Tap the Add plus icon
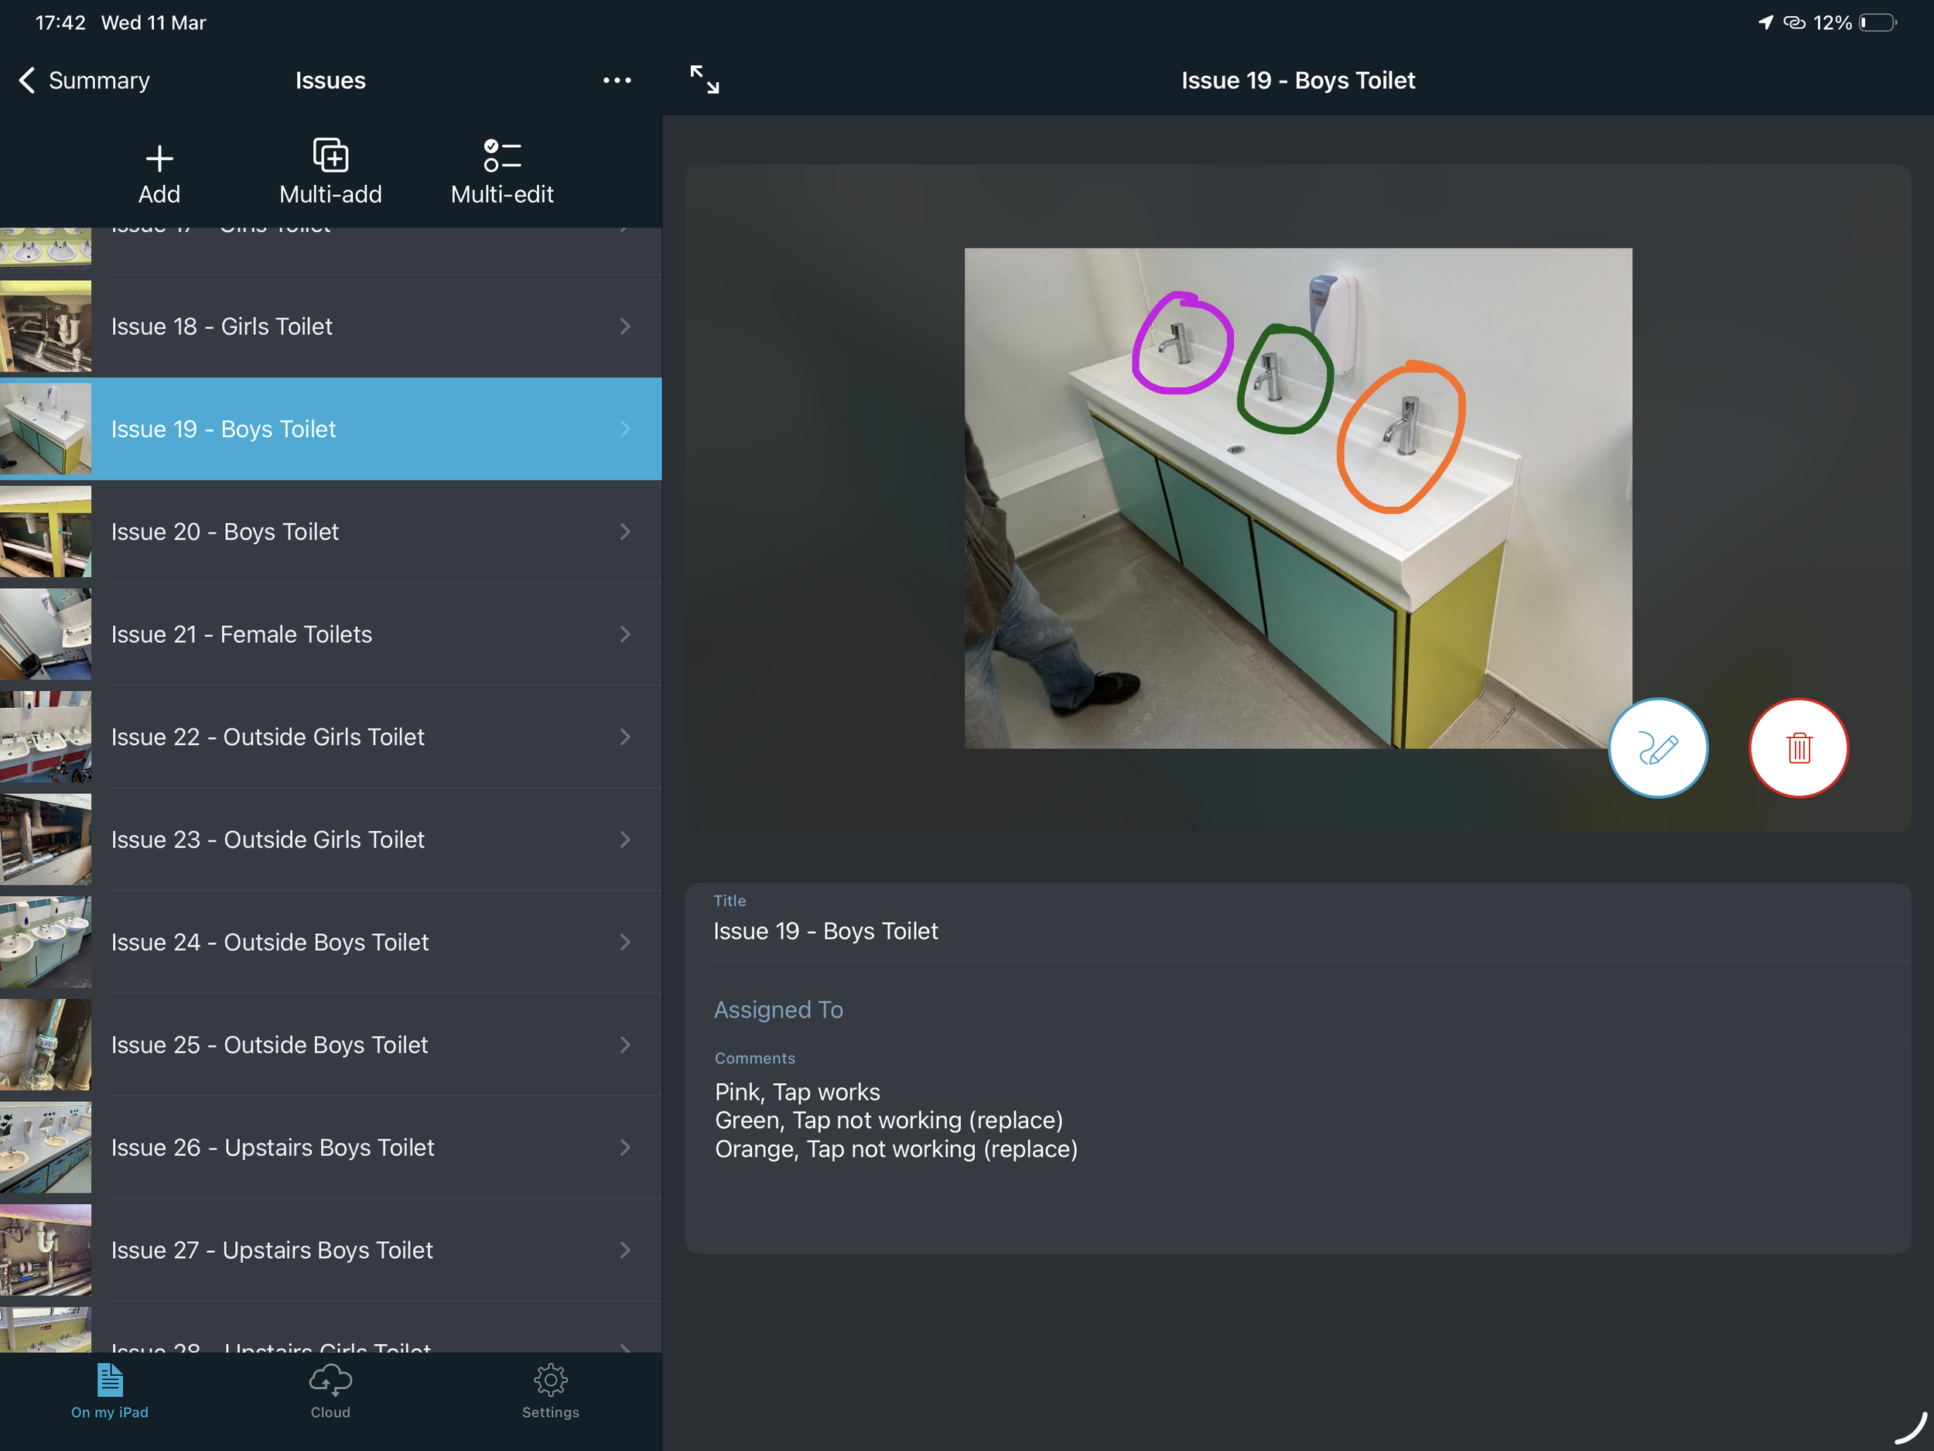 coord(159,159)
